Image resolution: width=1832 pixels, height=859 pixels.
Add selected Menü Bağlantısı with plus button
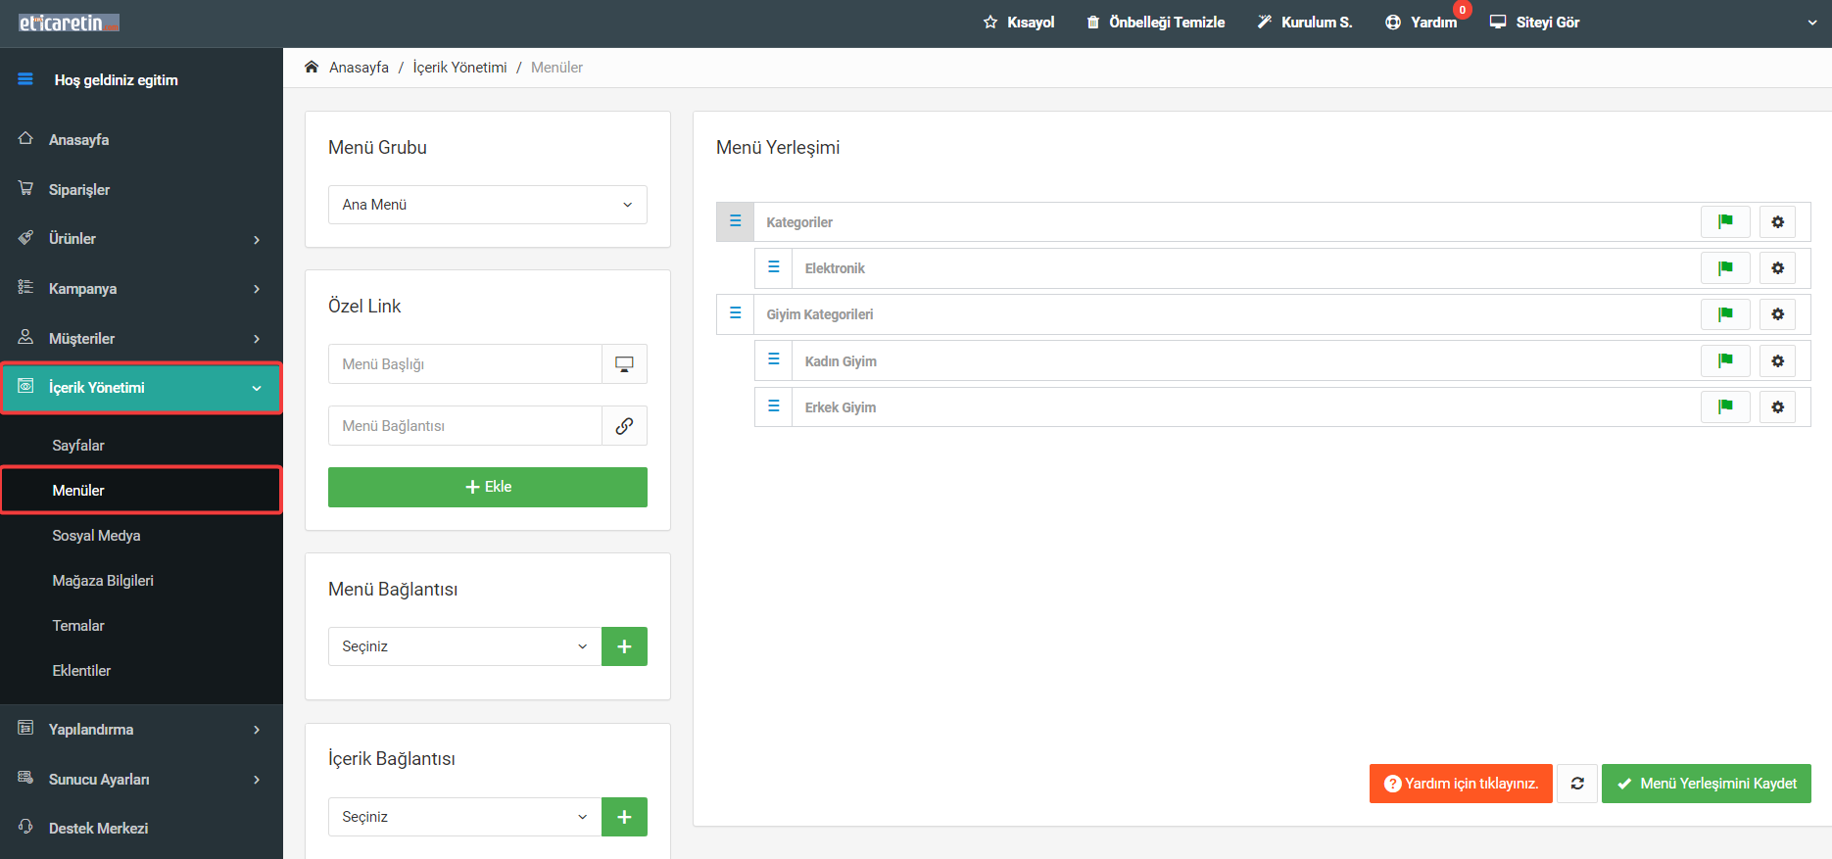pyautogui.click(x=624, y=646)
